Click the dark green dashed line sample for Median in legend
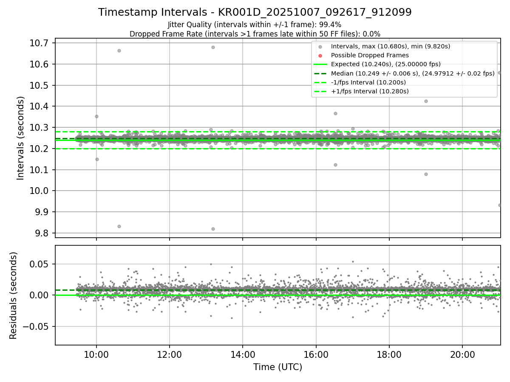This screenshot has height=382, width=510. [320, 73]
